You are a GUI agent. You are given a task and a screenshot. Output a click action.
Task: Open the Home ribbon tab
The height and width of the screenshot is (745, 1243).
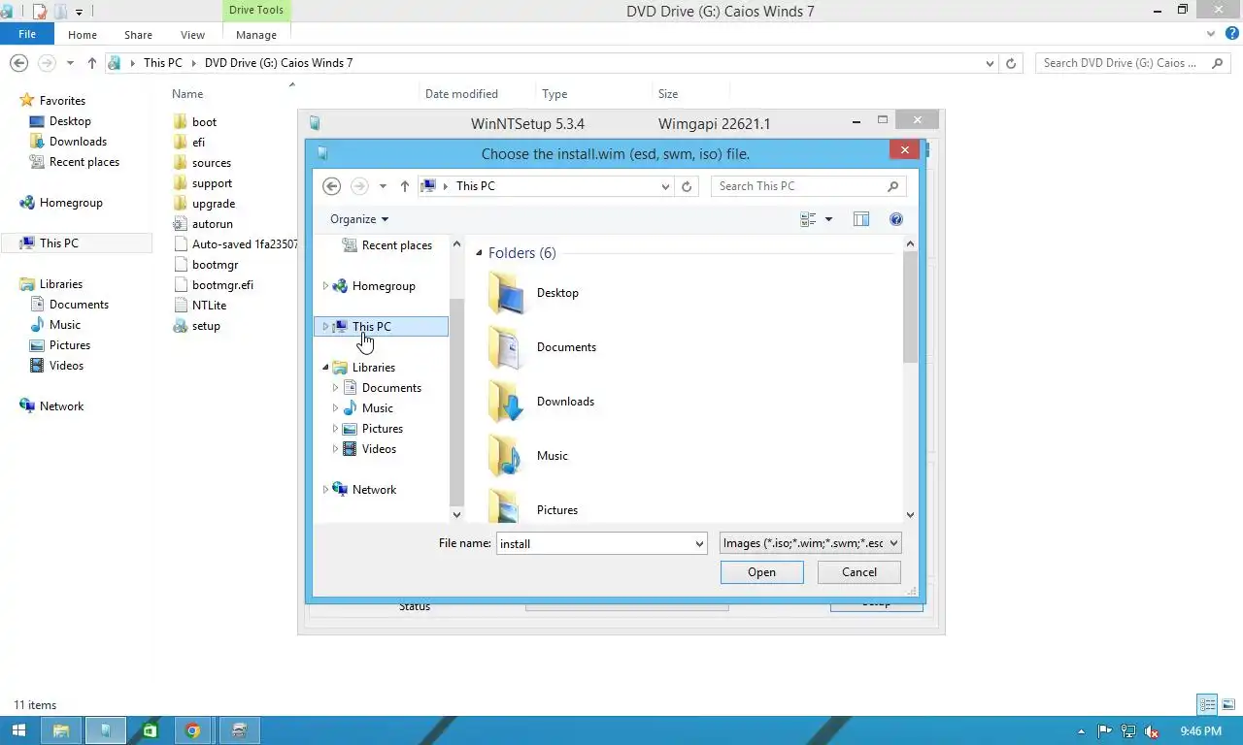pos(83,35)
